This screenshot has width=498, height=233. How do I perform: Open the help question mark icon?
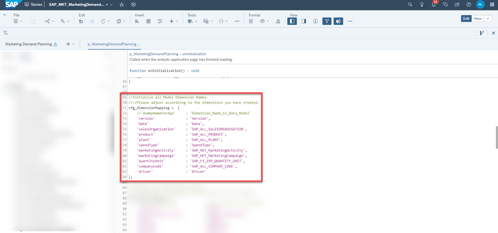point(469,4)
